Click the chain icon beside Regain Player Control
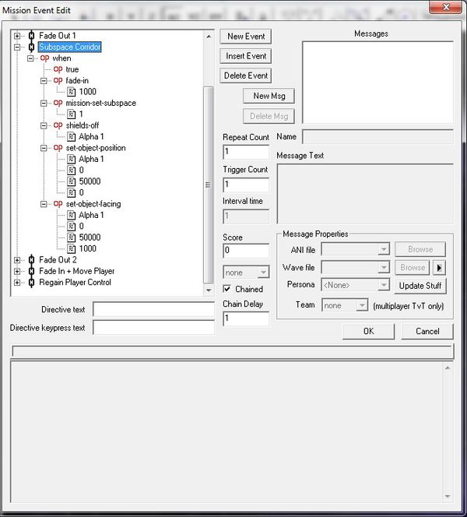 [x=31, y=282]
